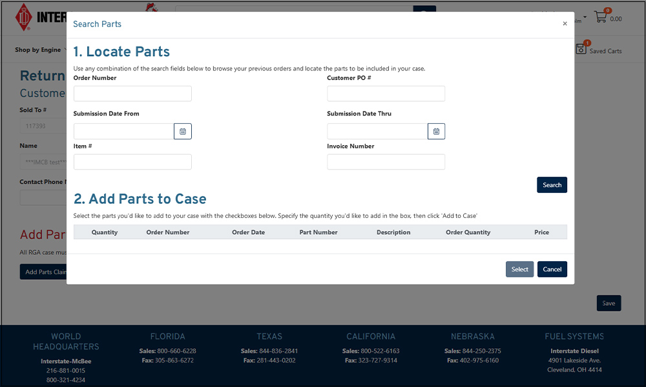Open the Submission Date From calendar picker

(183, 131)
